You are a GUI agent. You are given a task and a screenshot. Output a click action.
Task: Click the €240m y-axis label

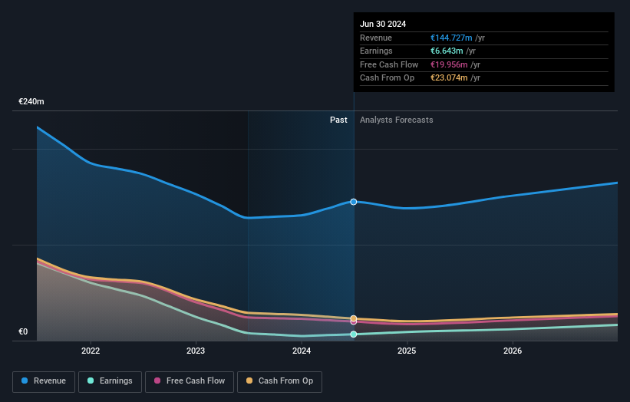(31, 102)
